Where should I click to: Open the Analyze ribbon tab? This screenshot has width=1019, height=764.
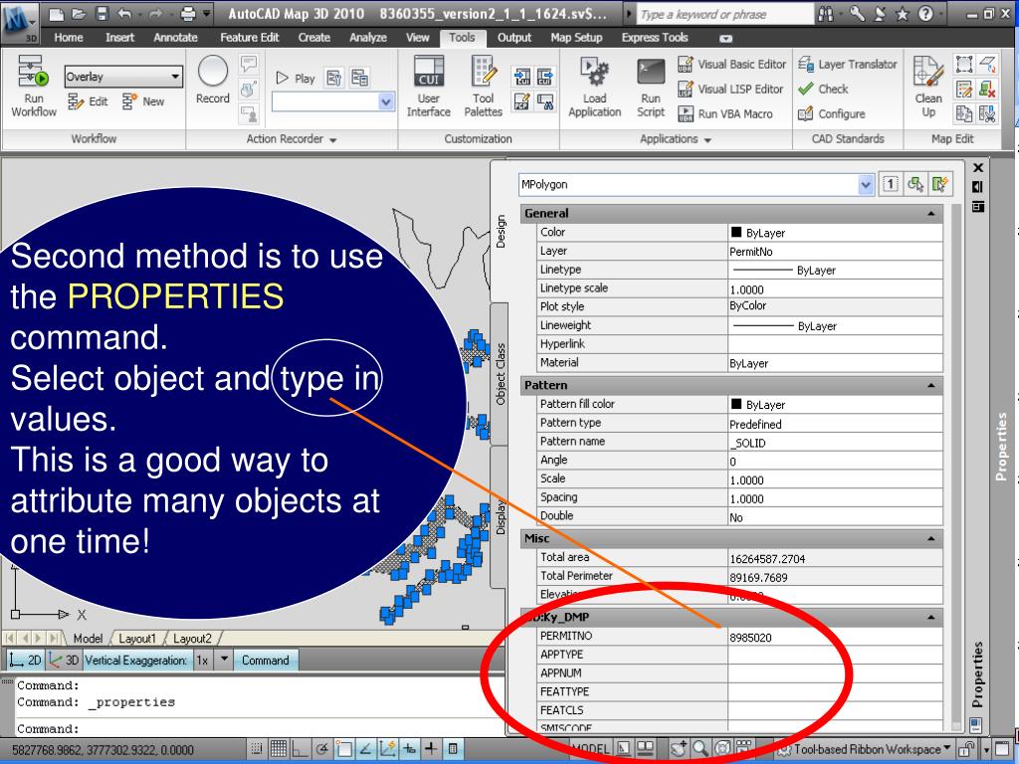(368, 38)
